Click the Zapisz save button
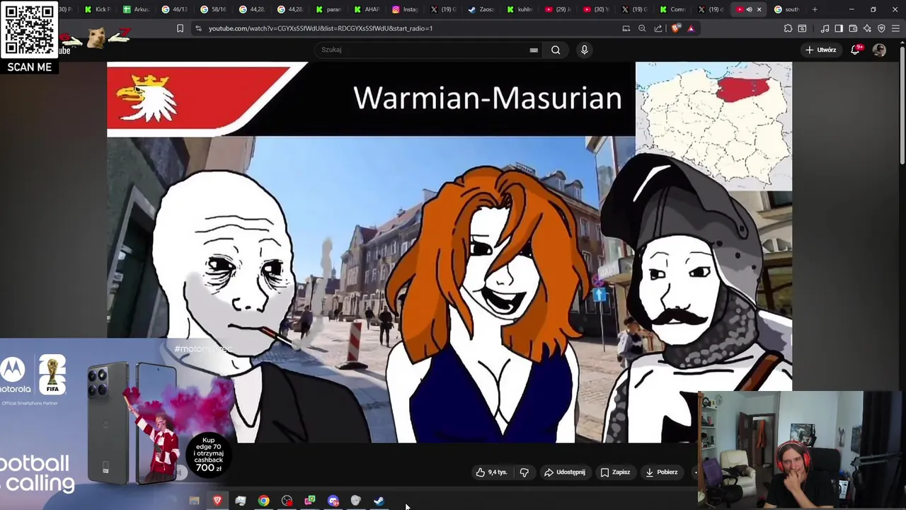Image resolution: width=906 pixels, height=510 pixels. pyautogui.click(x=615, y=472)
